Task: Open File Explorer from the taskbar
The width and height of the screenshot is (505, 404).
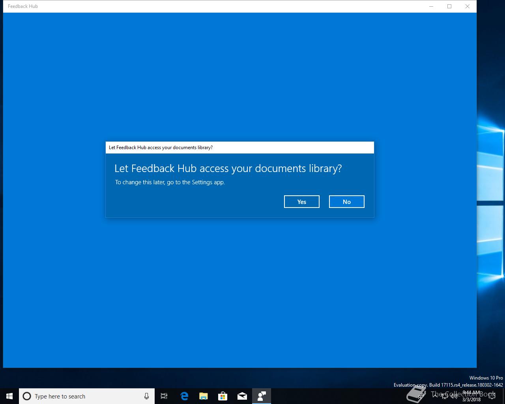Action: pos(204,396)
